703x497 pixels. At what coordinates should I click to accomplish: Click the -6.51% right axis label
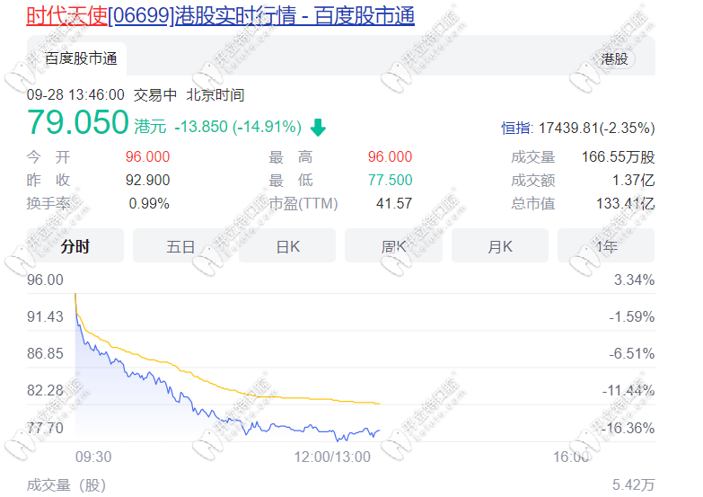click(x=632, y=353)
